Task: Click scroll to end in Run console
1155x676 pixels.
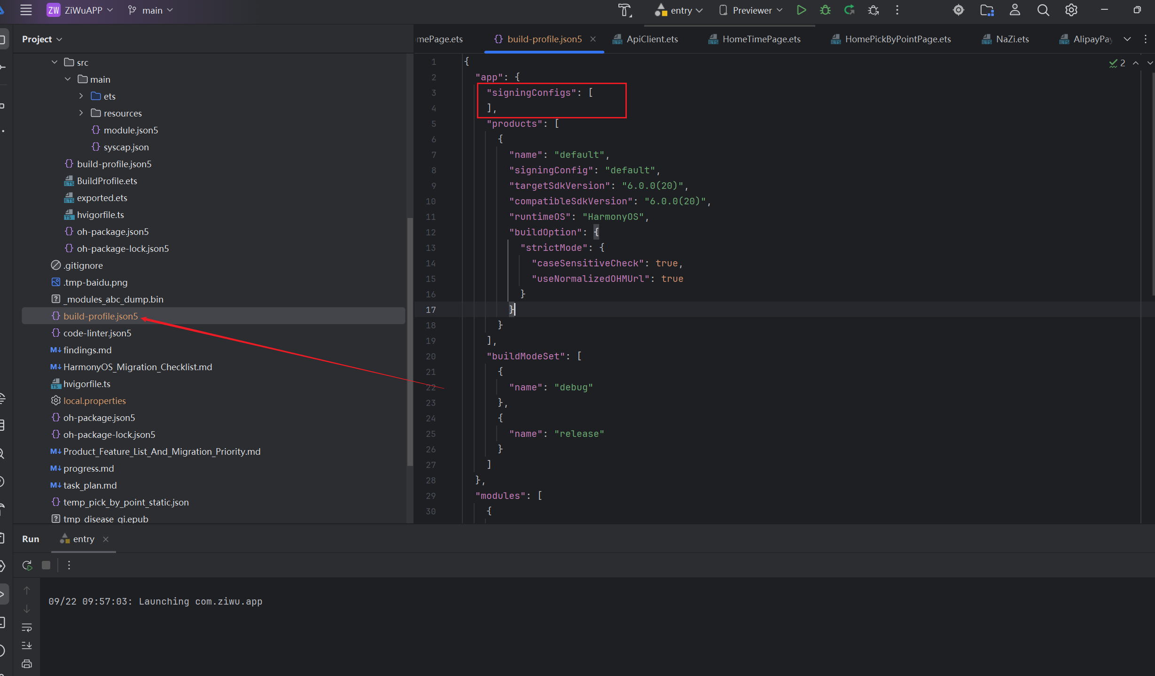Action: point(27,645)
